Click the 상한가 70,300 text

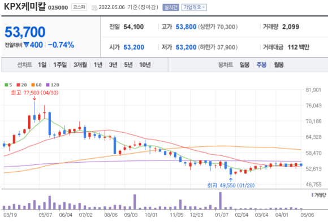tap(218, 27)
